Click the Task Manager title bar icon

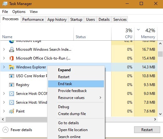[5, 4]
